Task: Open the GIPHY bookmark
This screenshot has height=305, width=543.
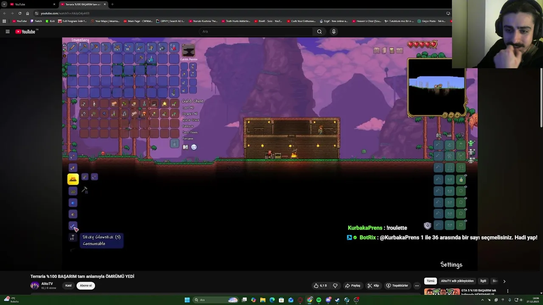Action: pyautogui.click(x=171, y=21)
